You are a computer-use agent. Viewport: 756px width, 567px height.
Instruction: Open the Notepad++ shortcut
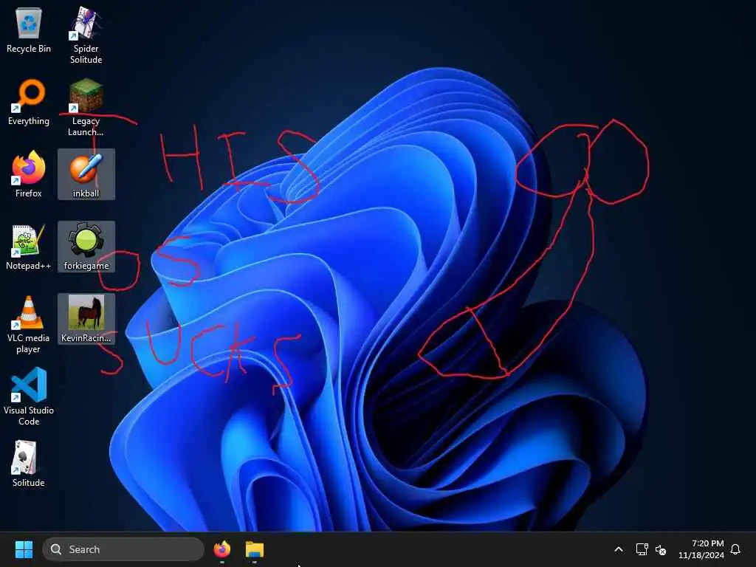click(29, 247)
